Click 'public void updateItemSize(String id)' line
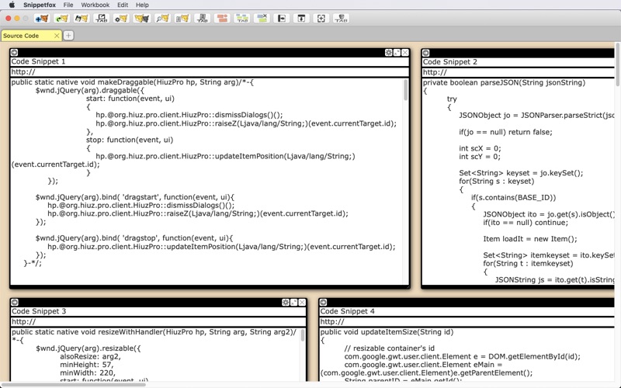 coord(387,332)
